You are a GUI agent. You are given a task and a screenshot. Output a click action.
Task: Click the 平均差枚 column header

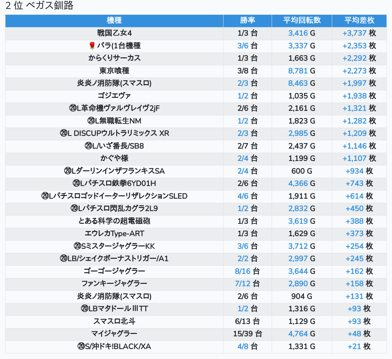(359, 21)
